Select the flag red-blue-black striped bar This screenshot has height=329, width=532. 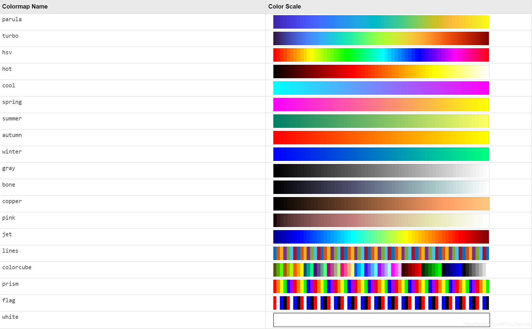[x=381, y=303]
